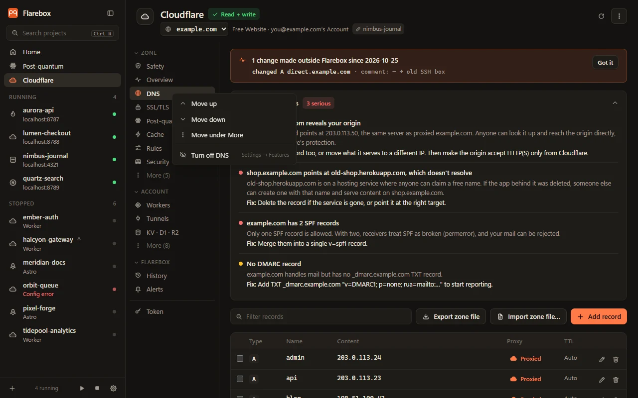Refresh the Cloudflare zone data
The image size is (638, 398).
(601, 16)
